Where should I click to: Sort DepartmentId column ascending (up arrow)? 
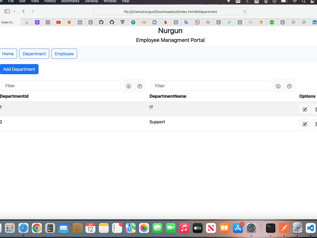tap(140, 86)
